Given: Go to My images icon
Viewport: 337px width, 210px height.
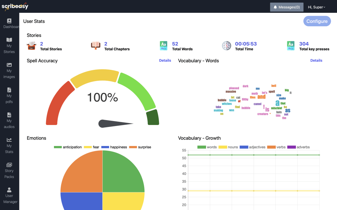Looking at the screenshot, I should pyautogui.click(x=9, y=65).
